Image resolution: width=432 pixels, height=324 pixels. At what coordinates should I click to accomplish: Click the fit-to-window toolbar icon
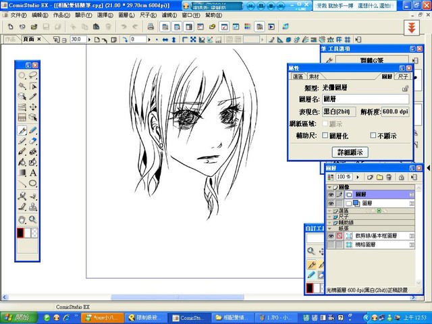click(193, 40)
